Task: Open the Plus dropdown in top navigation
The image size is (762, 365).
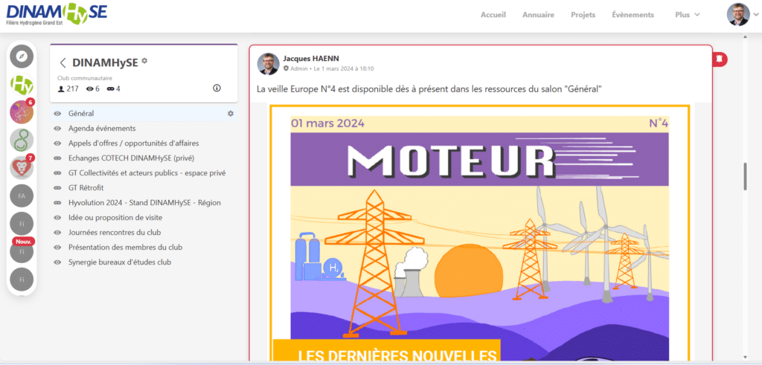Action: pos(687,15)
